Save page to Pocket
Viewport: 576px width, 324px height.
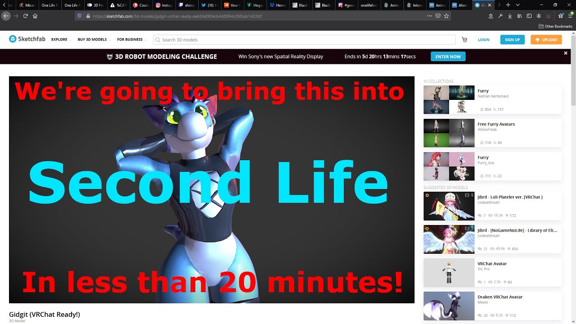coord(438,16)
